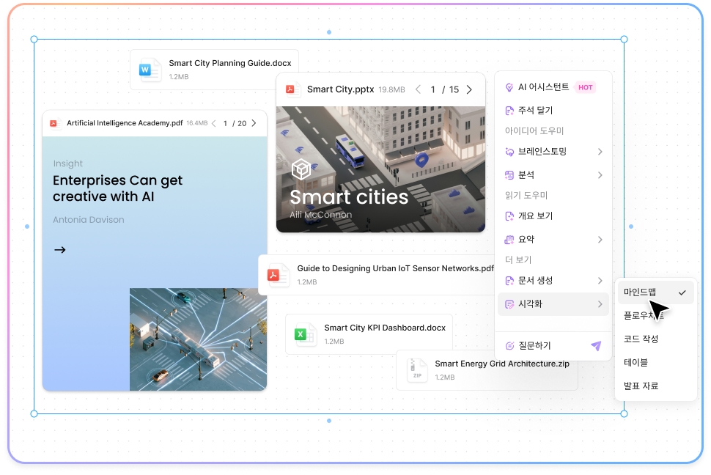Open 개요 보기 option
The width and height of the screenshot is (711, 475).
pyautogui.click(x=535, y=216)
